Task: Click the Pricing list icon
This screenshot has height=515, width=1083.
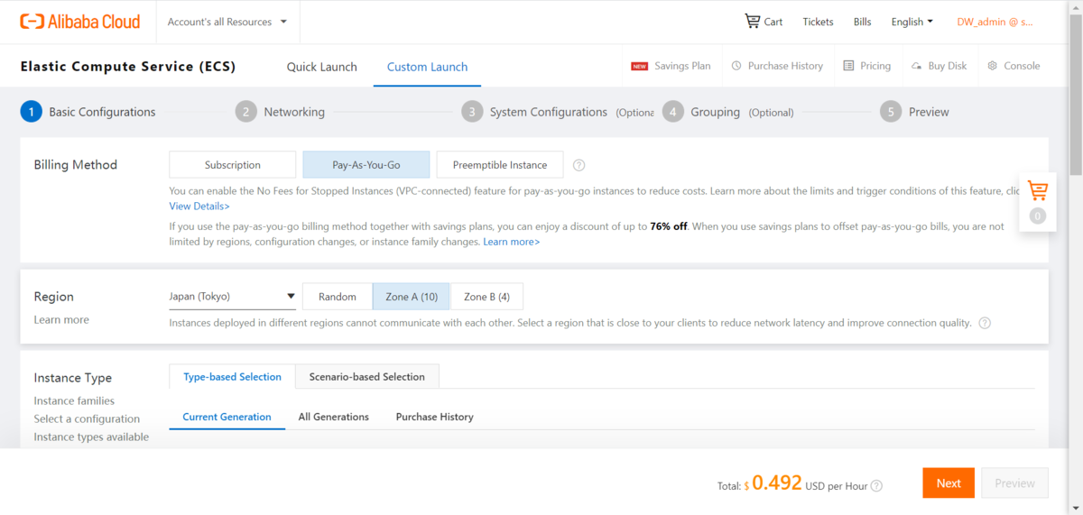Action: 848,66
